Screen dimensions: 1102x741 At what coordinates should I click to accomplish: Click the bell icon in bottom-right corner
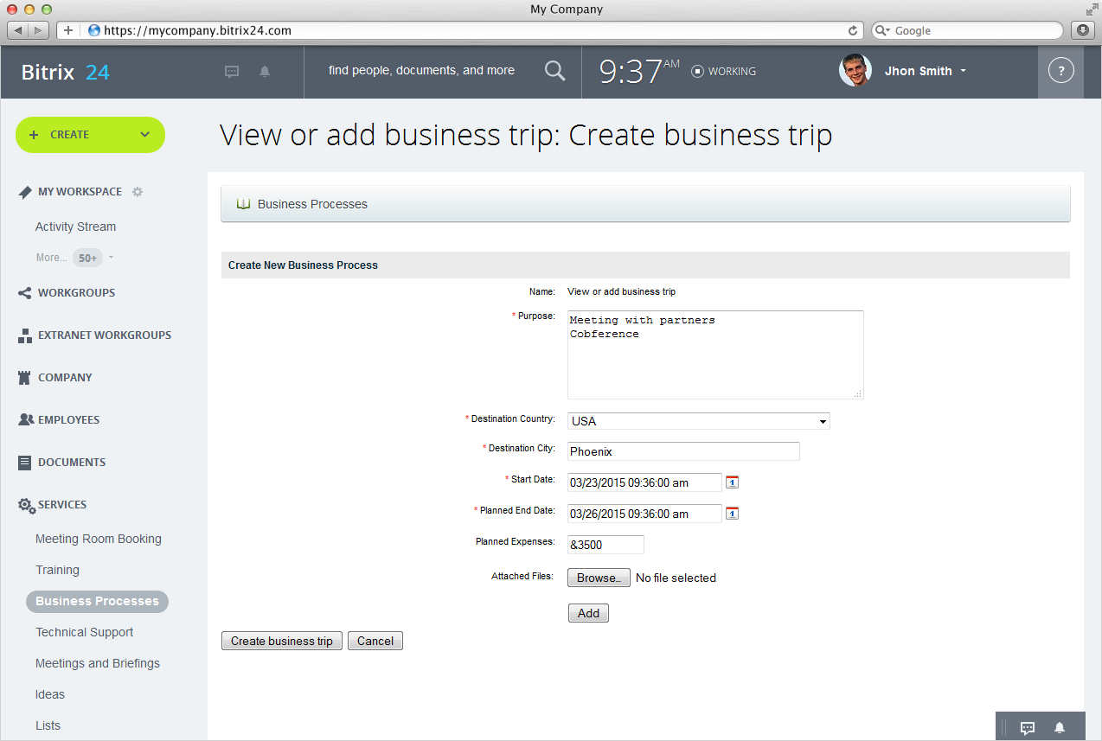[1058, 729]
